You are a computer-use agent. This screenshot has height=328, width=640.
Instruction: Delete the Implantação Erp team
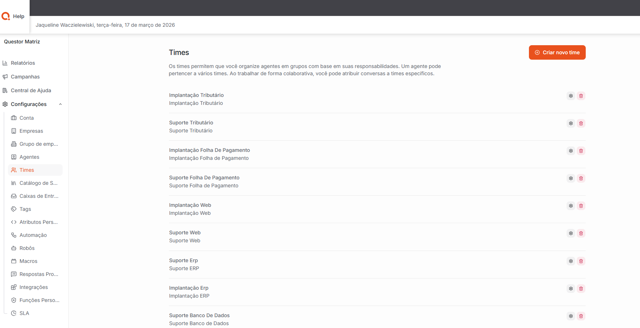point(581,289)
